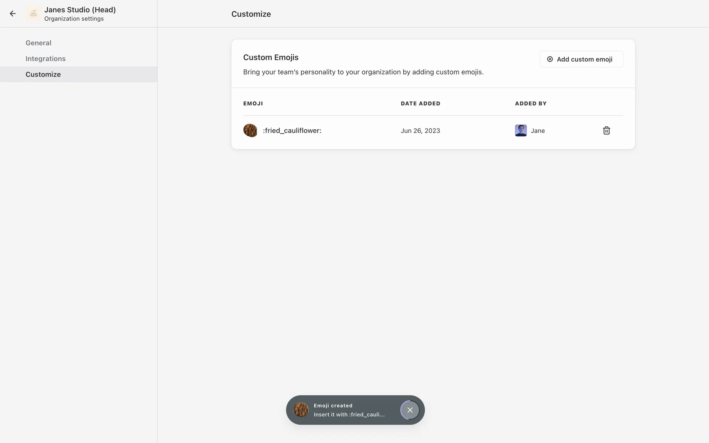Viewport: 709px width, 443px height.
Task: Select Customize in the sidebar
Action: click(x=43, y=75)
